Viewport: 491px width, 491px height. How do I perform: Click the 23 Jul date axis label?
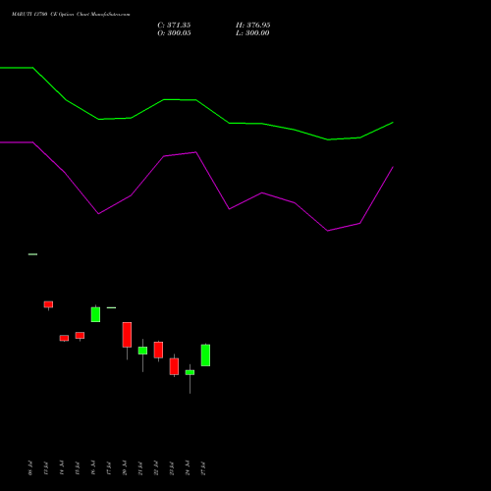click(172, 468)
